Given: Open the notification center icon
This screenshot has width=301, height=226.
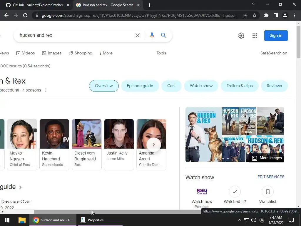Looking at the screenshot, I should click(291, 220).
